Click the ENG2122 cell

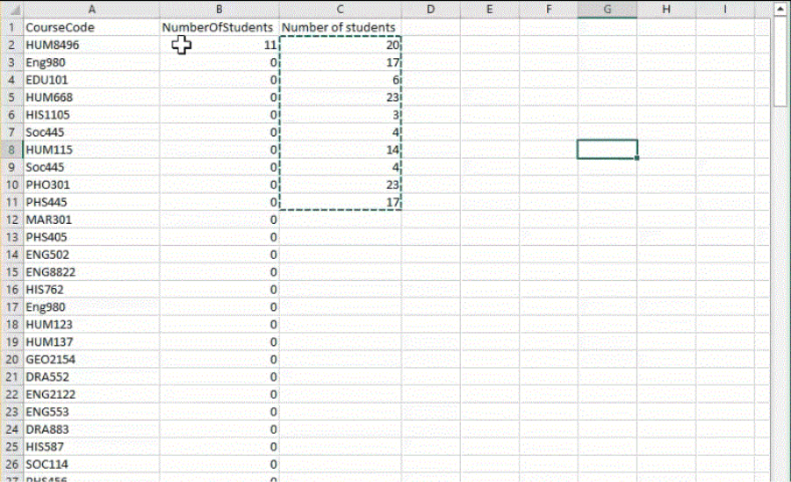click(91, 395)
